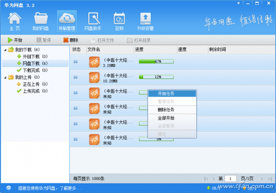Collapse the 我的下载 tree node

pyautogui.click(x=5, y=50)
